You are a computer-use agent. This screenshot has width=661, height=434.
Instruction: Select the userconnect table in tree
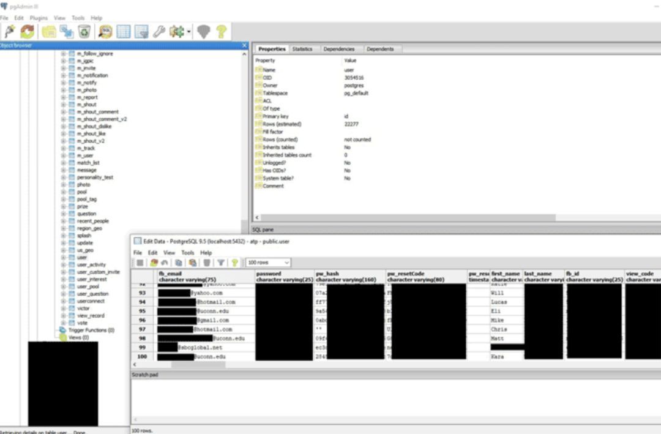tap(91, 301)
